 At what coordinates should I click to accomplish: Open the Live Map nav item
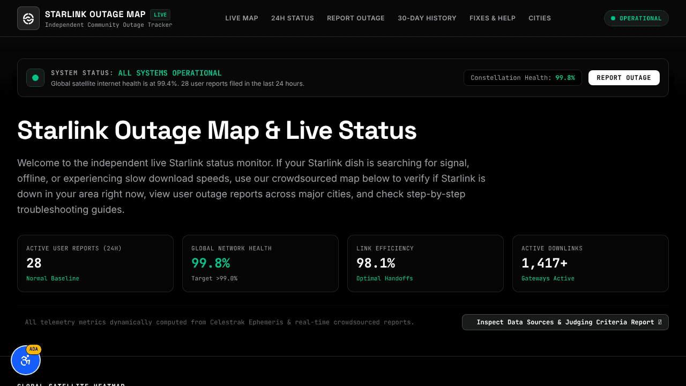coord(242,18)
